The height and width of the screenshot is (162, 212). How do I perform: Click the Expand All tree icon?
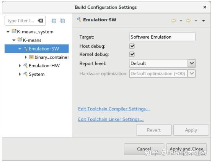point(63,21)
